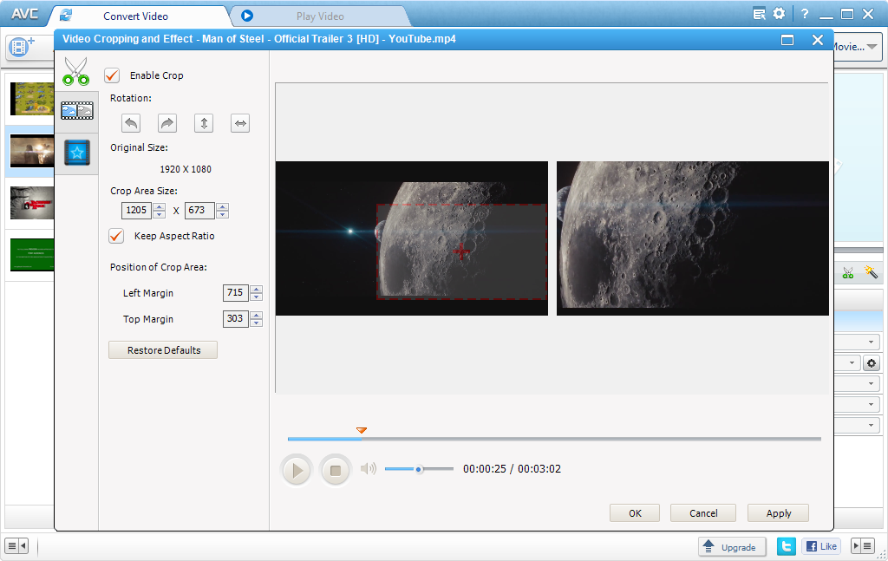Maximize the Video Cropping dialog
The width and height of the screenshot is (888, 561).
coord(787,40)
